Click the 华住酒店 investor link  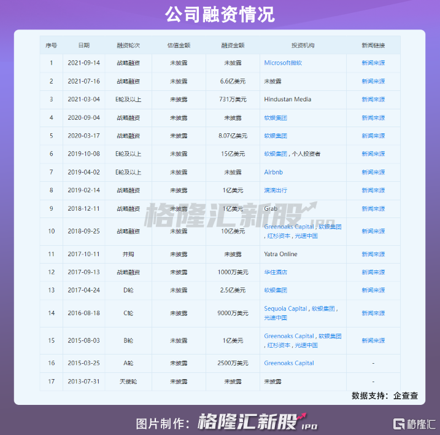pyautogui.click(x=276, y=272)
